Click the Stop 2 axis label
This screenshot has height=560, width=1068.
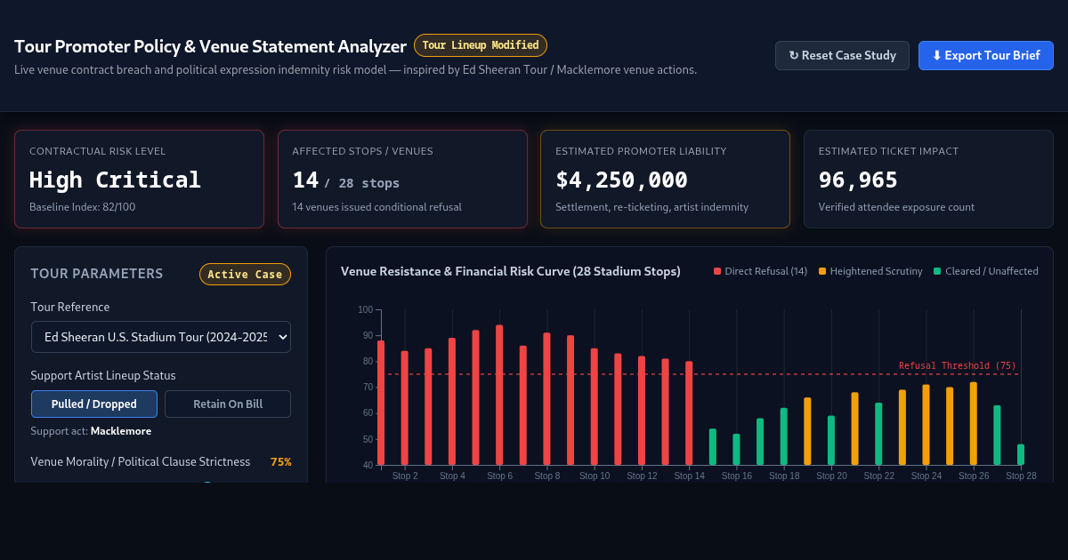pyautogui.click(x=405, y=476)
